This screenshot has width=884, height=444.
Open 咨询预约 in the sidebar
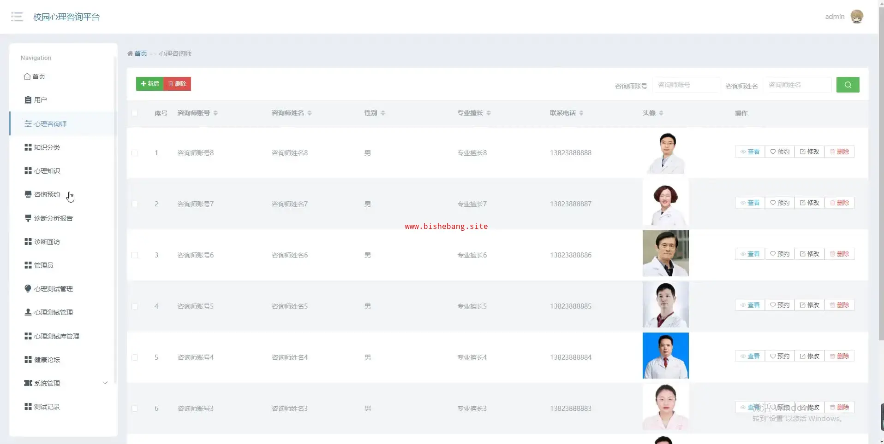click(x=63, y=194)
